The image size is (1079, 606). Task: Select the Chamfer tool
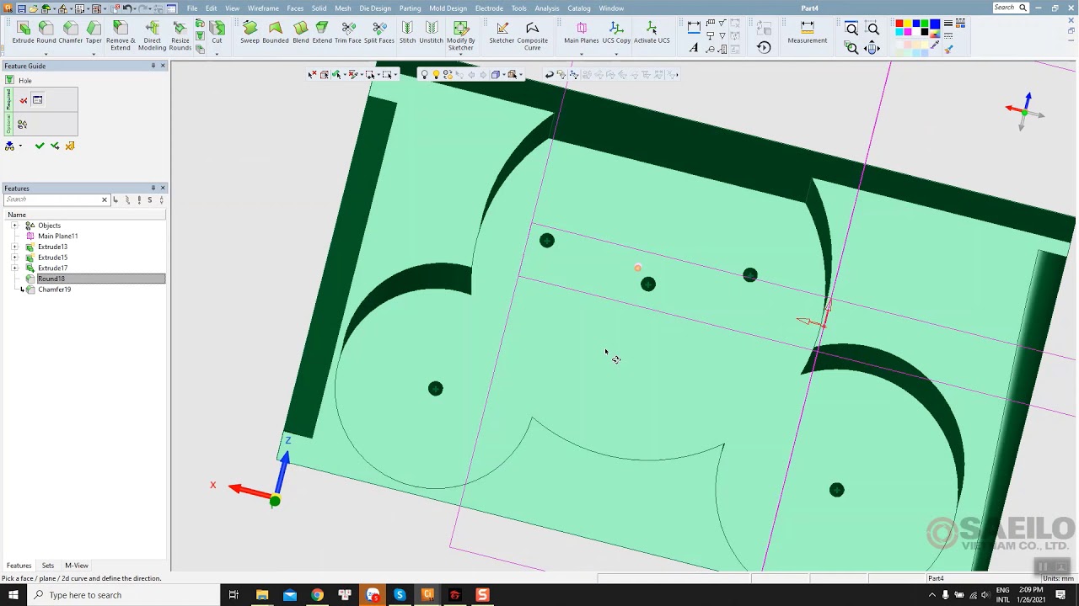coord(71,33)
